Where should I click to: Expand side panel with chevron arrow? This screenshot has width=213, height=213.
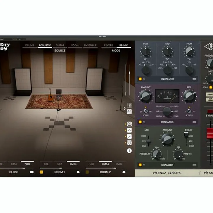[x=125, y=108]
